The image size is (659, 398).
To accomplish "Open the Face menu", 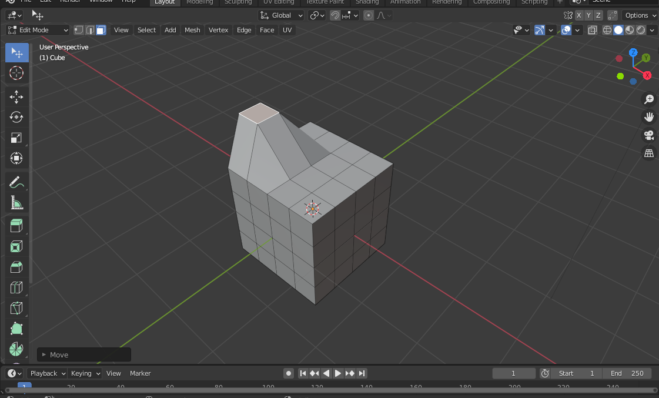I will pos(267,30).
